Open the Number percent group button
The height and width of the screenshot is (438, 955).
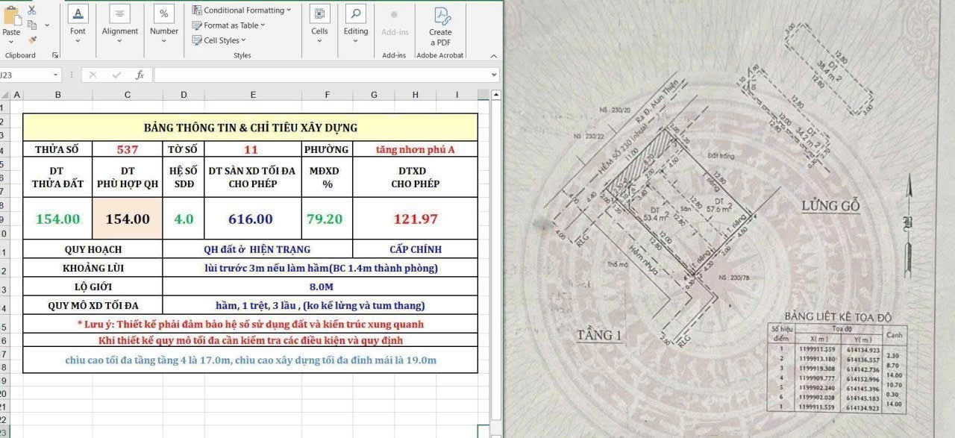163,24
